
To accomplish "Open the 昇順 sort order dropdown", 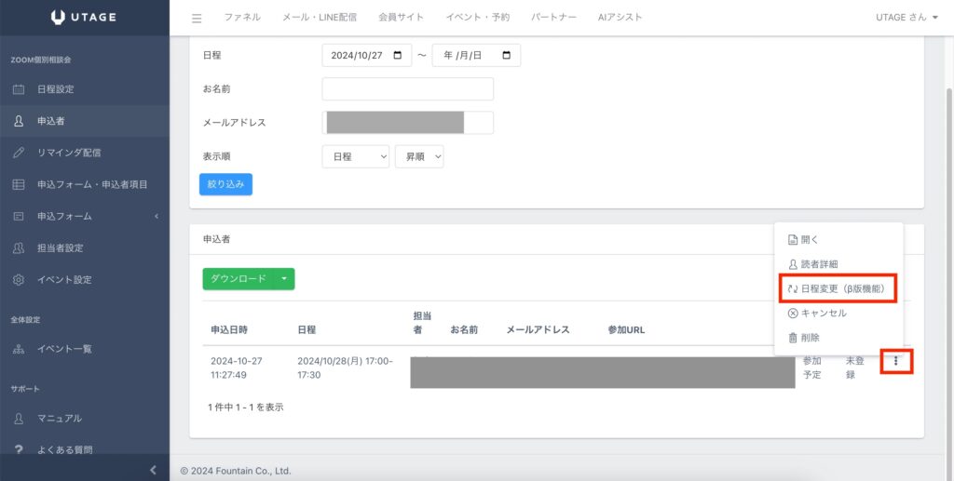I will pos(419,156).
